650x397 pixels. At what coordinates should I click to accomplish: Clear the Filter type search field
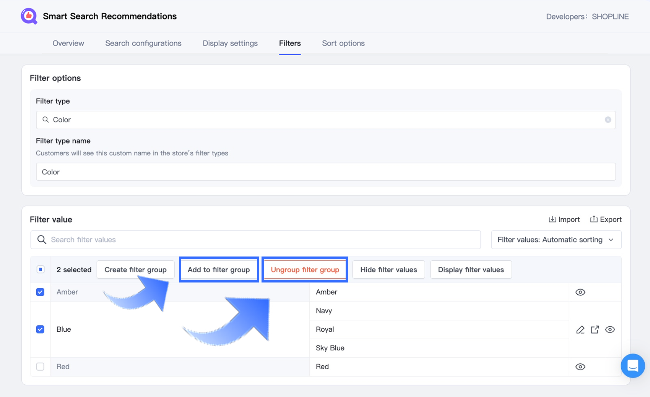(x=608, y=120)
